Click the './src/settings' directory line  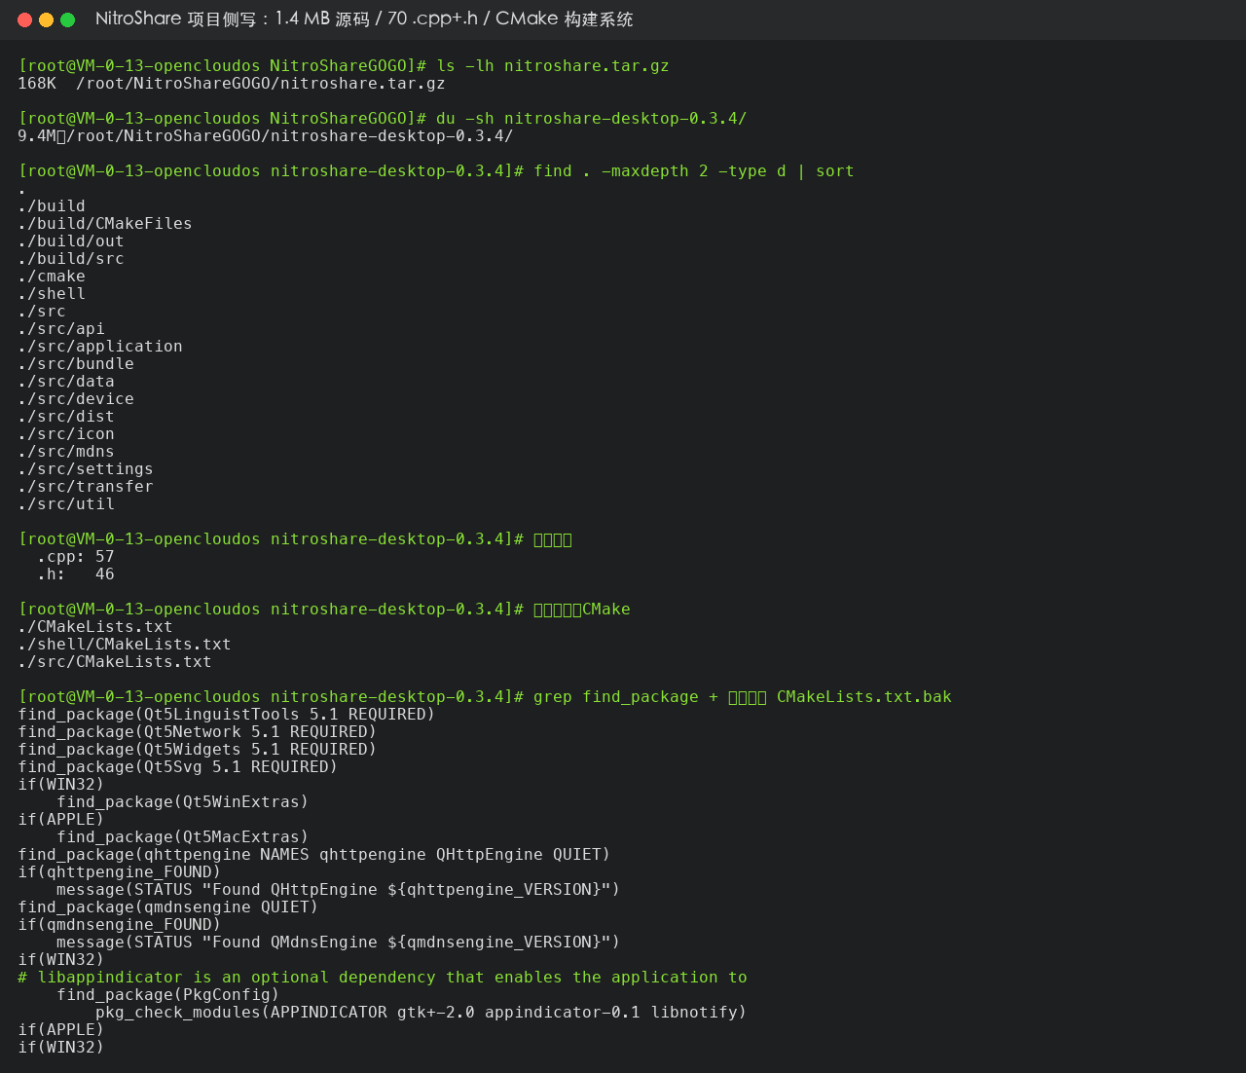[86, 469]
